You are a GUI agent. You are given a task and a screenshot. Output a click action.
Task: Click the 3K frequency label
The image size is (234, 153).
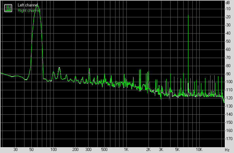161,150
